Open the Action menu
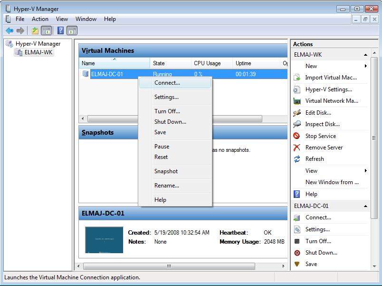The image size is (382, 286). point(40,19)
